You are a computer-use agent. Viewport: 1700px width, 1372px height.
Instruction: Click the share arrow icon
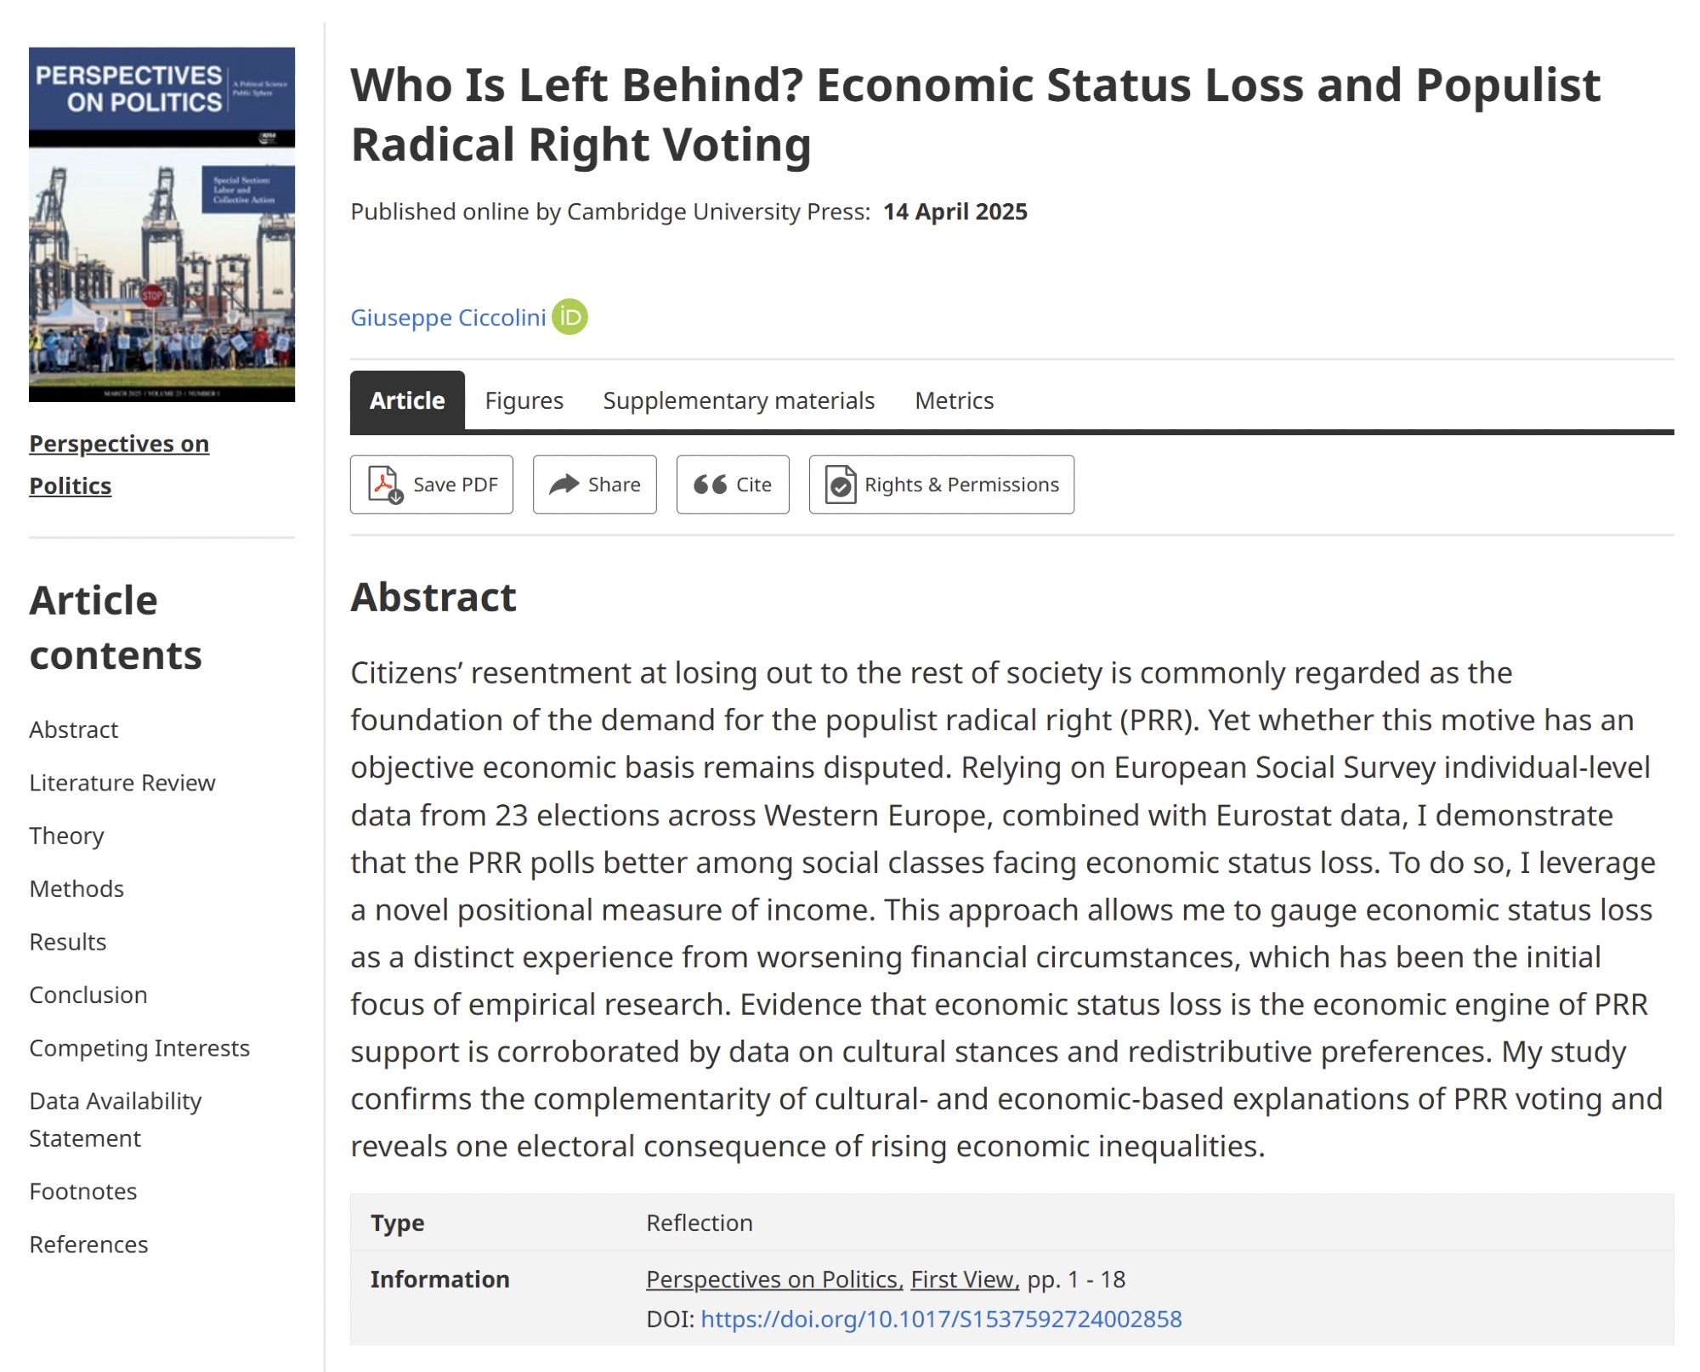(564, 485)
